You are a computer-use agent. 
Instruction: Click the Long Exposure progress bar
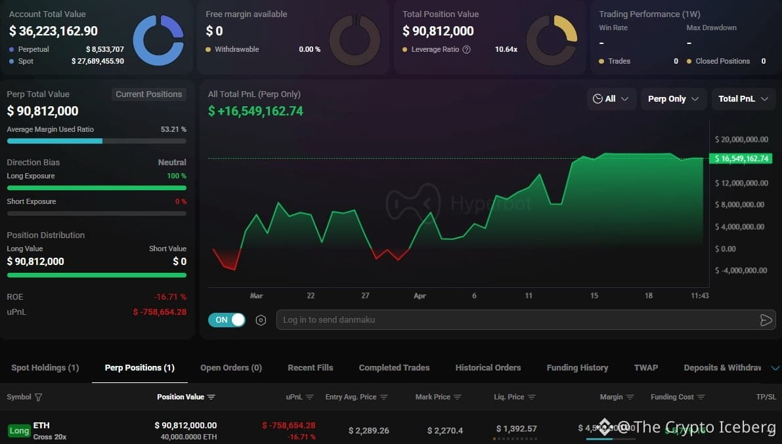97,188
